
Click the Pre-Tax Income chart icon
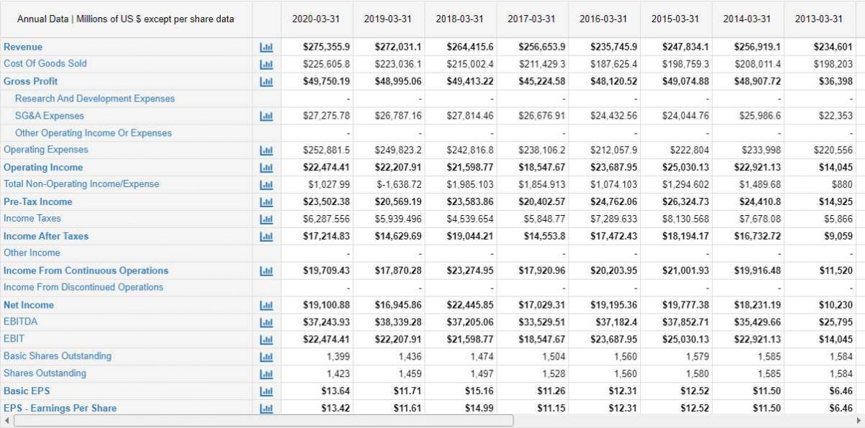(267, 202)
